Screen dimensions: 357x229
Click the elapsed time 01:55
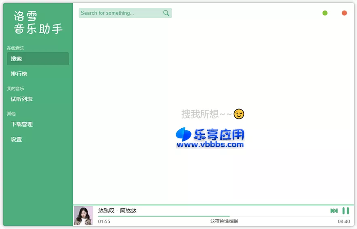pyautogui.click(x=104, y=221)
